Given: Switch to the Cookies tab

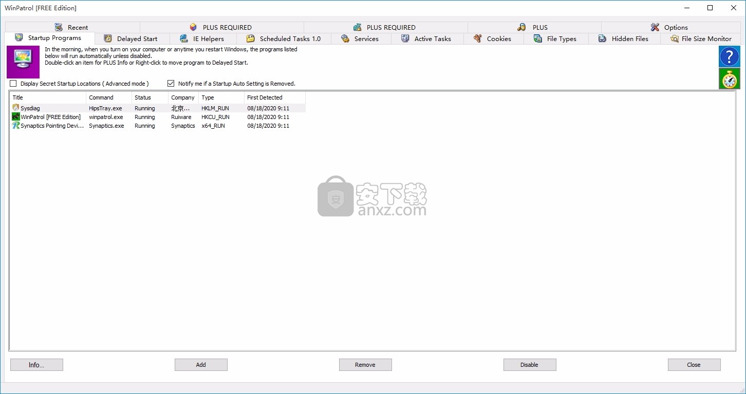Looking at the screenshot, I should [494, 38].
